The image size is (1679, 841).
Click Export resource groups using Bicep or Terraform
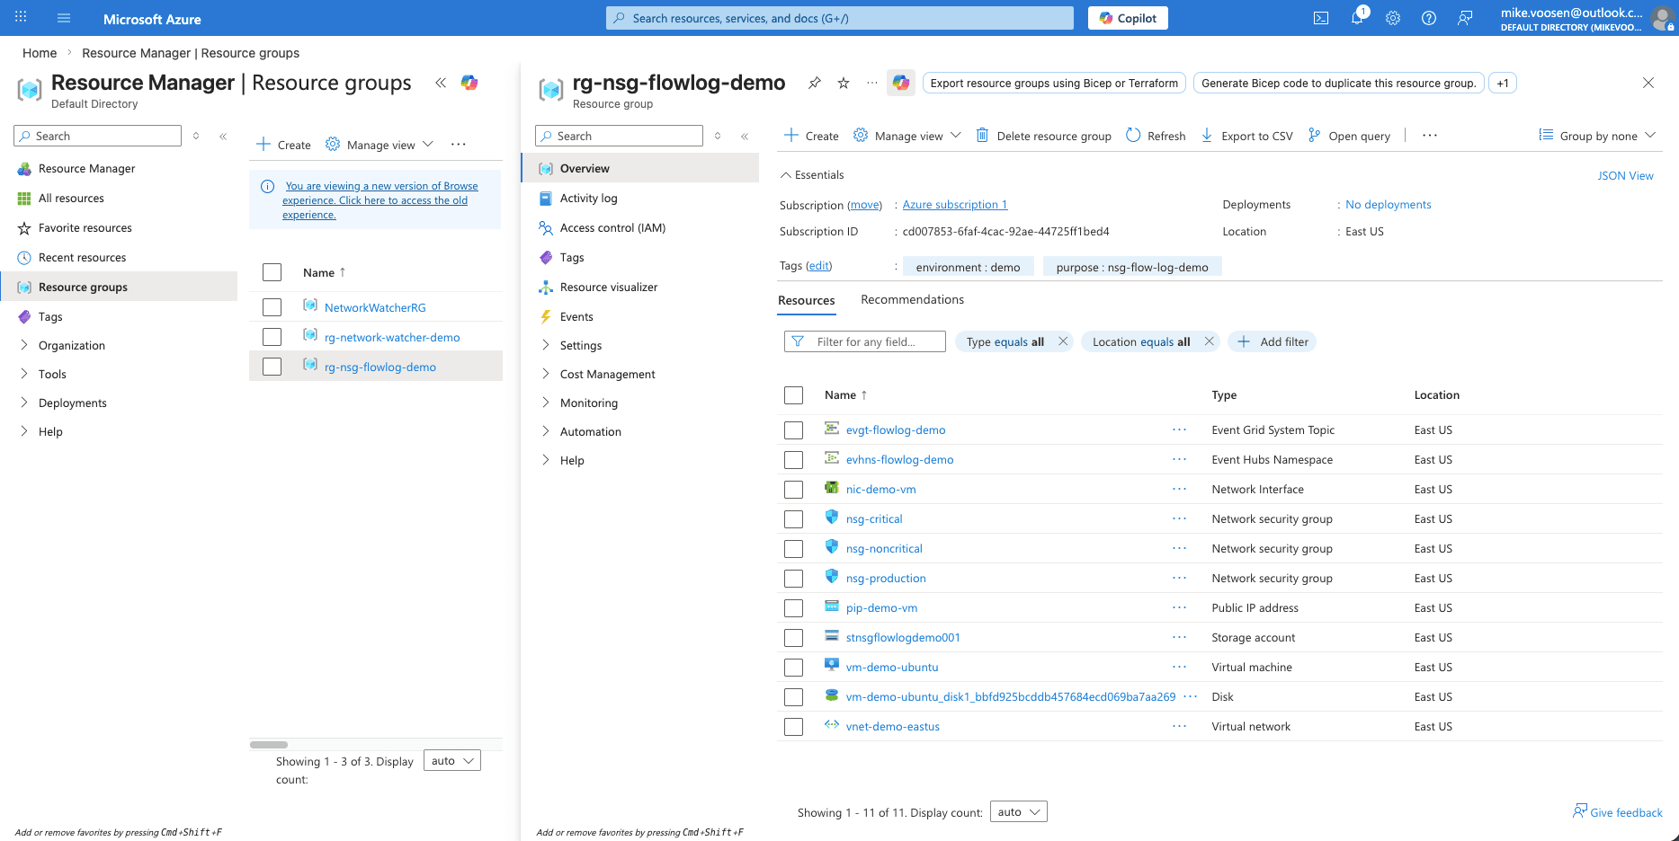click(x=1053, y=83)
